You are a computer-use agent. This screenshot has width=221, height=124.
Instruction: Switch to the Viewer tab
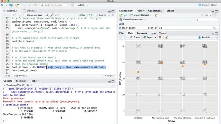point(163,33)
